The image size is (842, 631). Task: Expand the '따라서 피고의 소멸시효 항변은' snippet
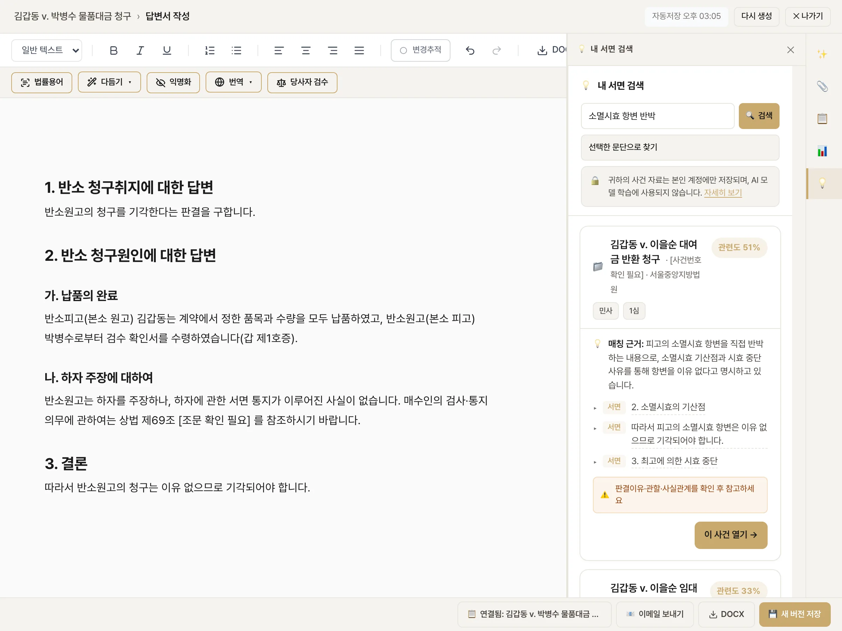[x=699, y=434]
